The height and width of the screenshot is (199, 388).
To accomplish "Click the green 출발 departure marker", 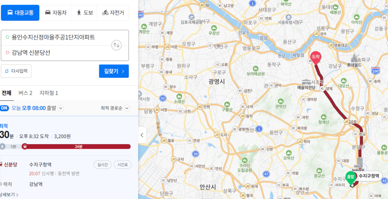I will click(350, 178).
